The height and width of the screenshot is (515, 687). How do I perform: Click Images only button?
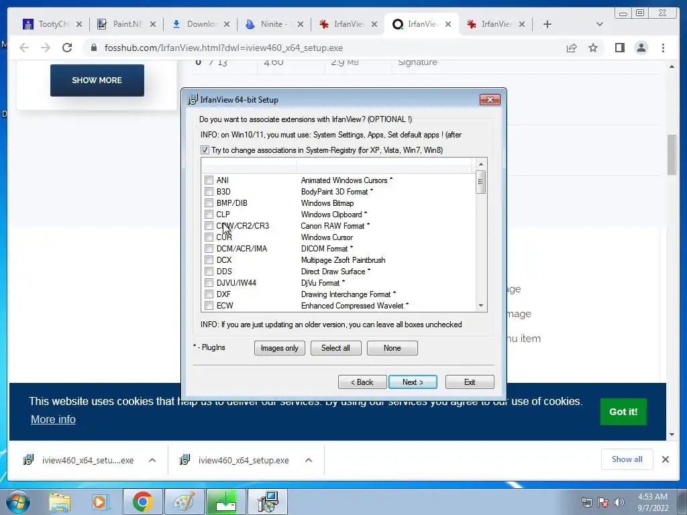280,348
